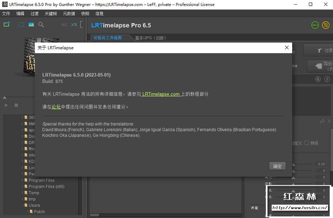Image resolution: width=333 pixels, height=218 pixels.
Task: Click the right chevron beside the share arrow
Action: (x=329, y=121)
